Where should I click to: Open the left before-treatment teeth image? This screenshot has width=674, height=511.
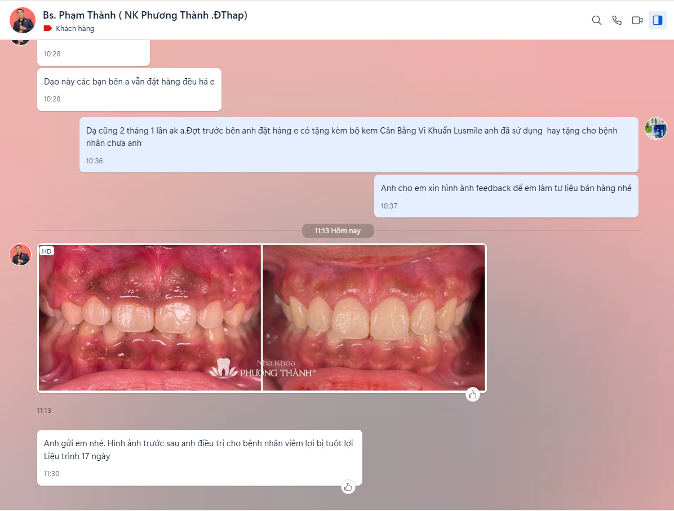click(x=149, y=317)
